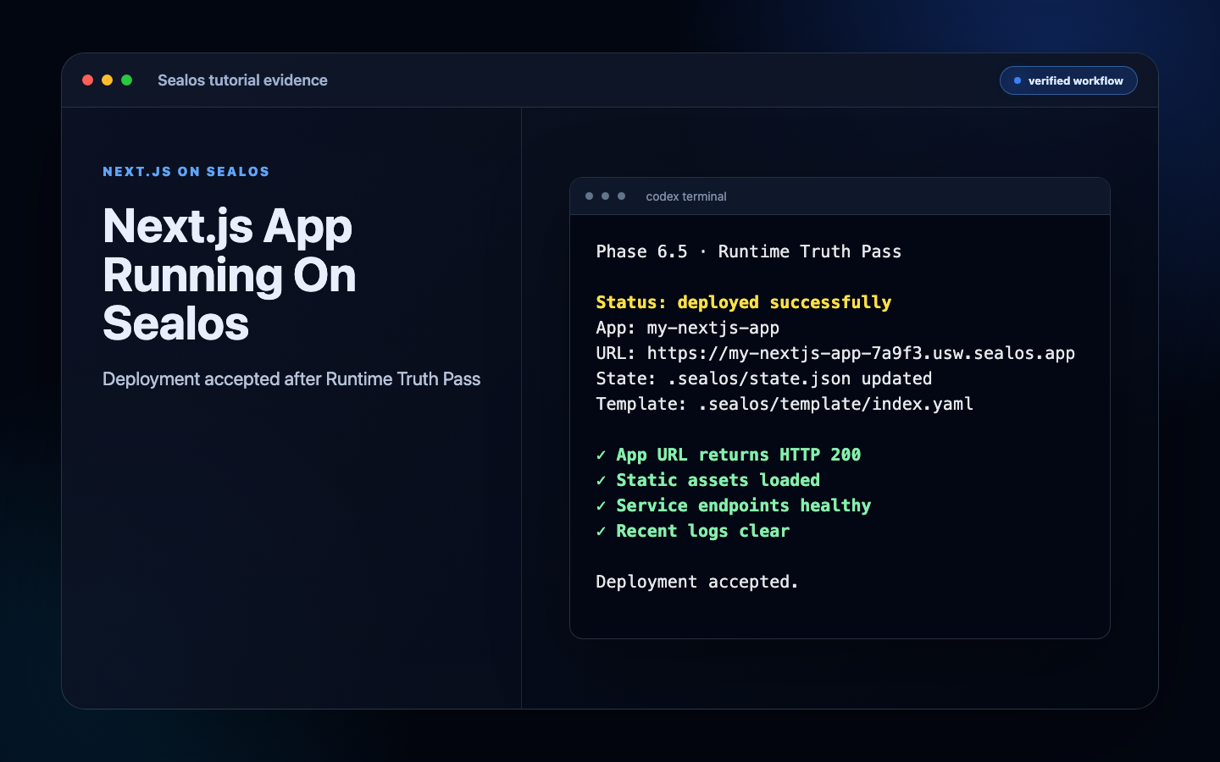The image size is (1220, 762).
Task: Open the my-nextjs-app-7a9f3.usw.sealos.app URL
Action: (861, 353)
